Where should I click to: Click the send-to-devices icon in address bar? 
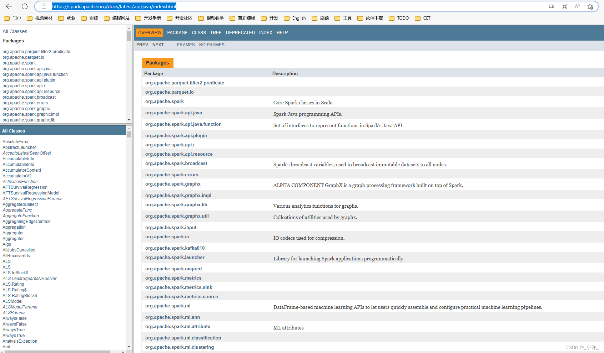pos(551,6)
